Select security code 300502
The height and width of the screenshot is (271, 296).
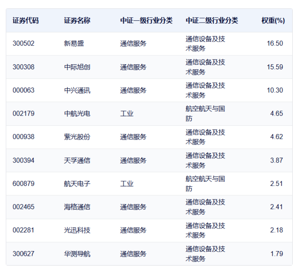click(x=23, y=43)
